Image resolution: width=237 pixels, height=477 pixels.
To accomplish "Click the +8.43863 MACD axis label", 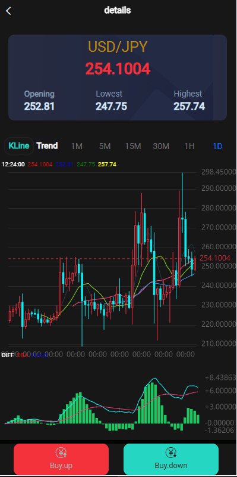I will [x=220, y=378].
